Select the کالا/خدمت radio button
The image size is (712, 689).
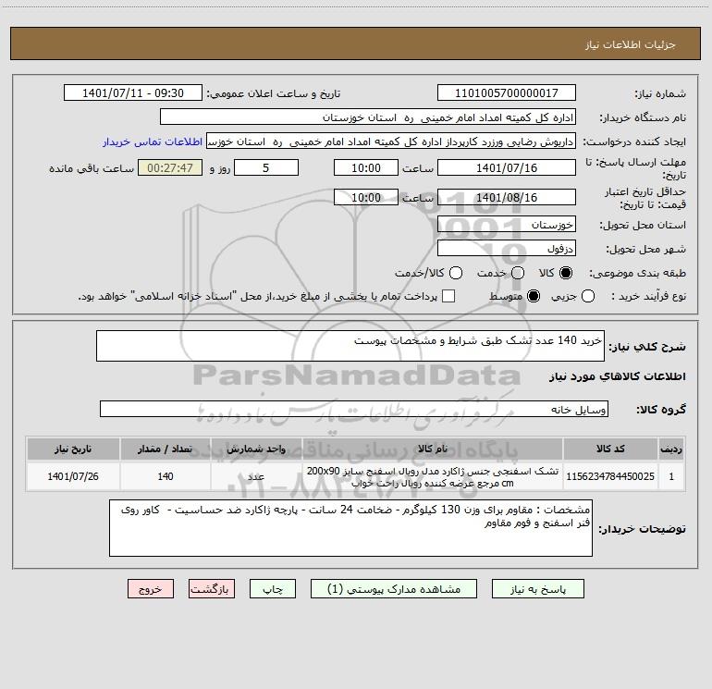456,273
